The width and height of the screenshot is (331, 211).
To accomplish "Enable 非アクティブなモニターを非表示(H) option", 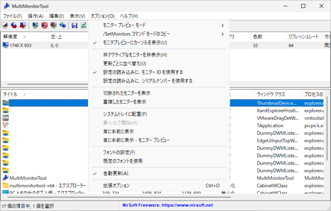I will click(159, 55).
